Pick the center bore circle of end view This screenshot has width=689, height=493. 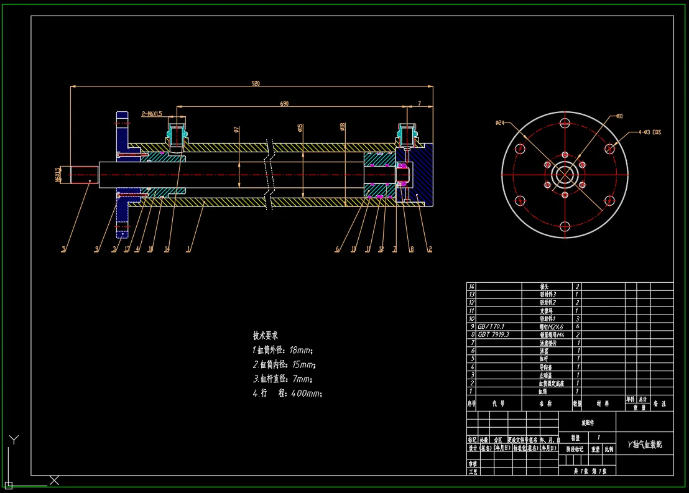click(x=565, y=175)
